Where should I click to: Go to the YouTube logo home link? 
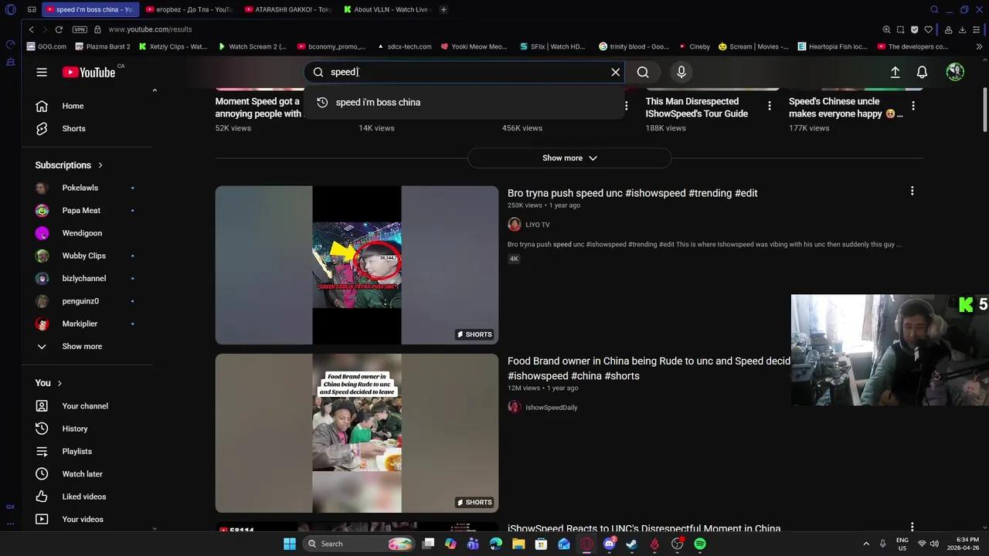pyautogui.click(x=89, y=72)
